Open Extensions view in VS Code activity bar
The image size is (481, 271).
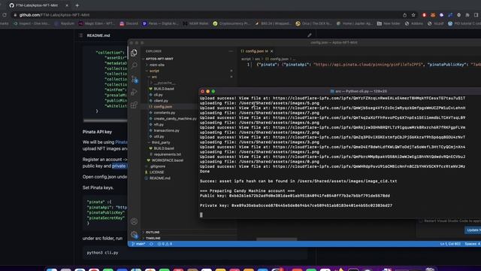point(134,105)
